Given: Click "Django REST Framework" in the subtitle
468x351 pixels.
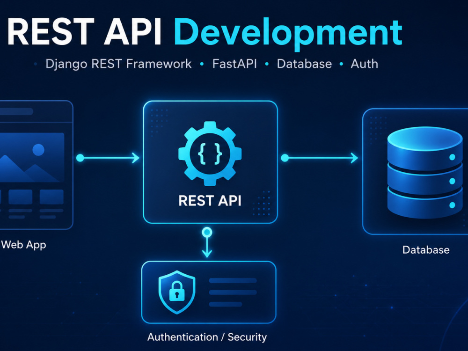Looking at the screenshot, I should [x=118, y=64].
